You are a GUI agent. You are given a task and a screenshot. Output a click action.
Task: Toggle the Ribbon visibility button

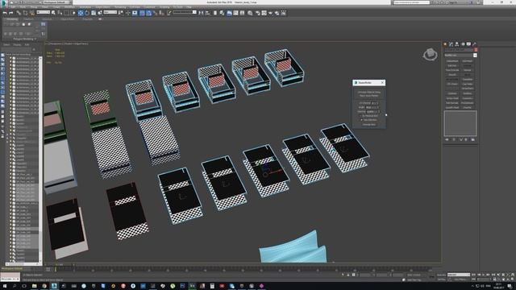(229, 13)
